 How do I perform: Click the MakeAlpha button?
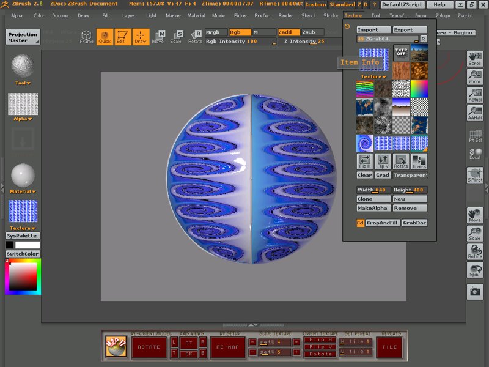click(x=373, y=209)
